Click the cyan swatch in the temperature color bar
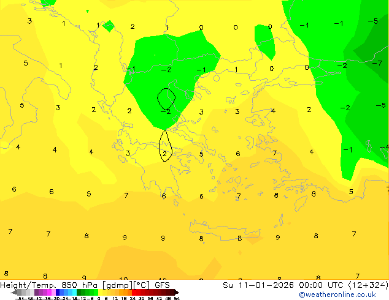The width and height of the screenshot is (389, 300). (x=75, y=292)
